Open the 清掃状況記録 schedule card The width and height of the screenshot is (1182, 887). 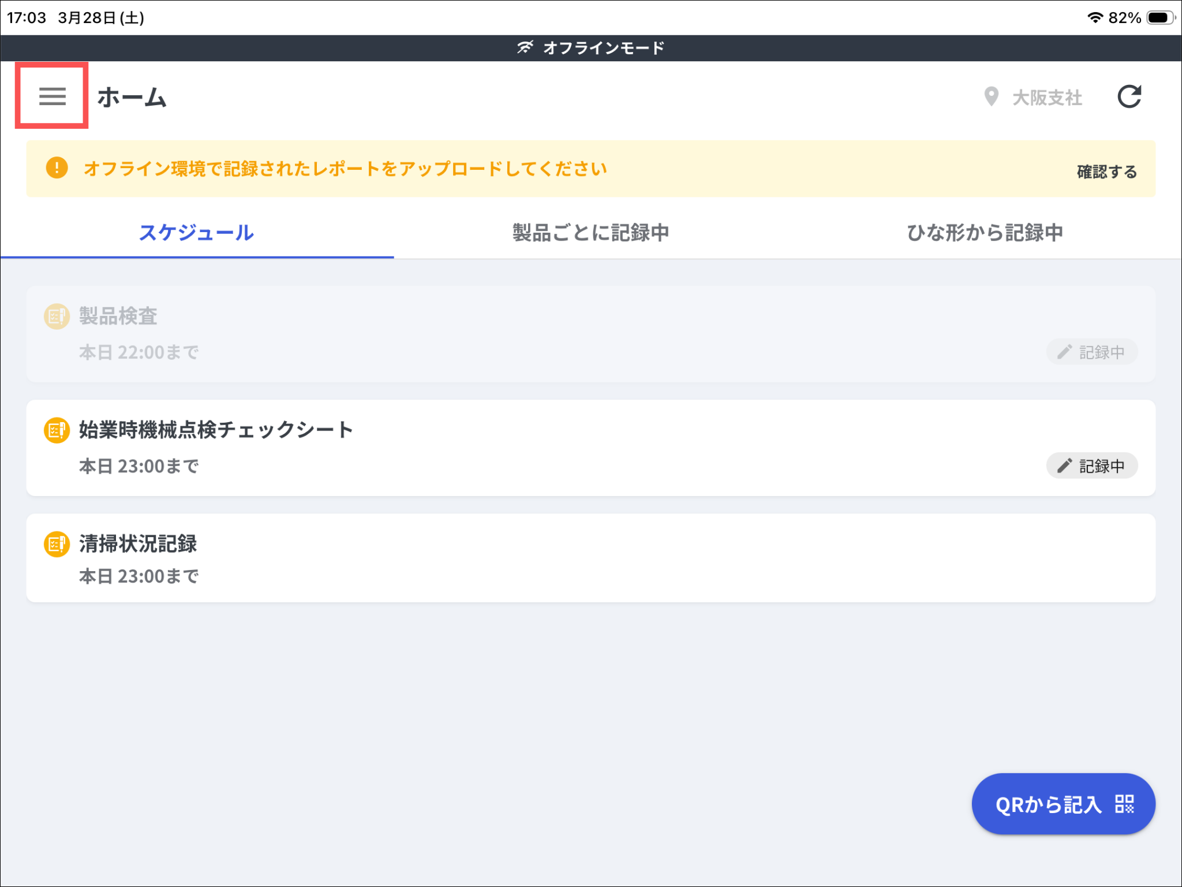[x=590, y=558]
